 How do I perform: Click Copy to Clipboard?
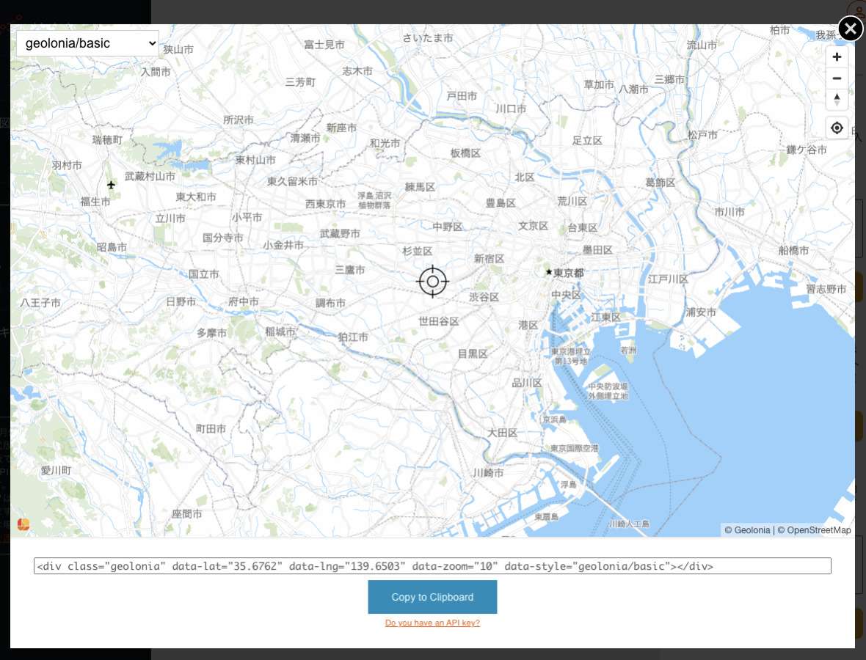click(432, 597)
